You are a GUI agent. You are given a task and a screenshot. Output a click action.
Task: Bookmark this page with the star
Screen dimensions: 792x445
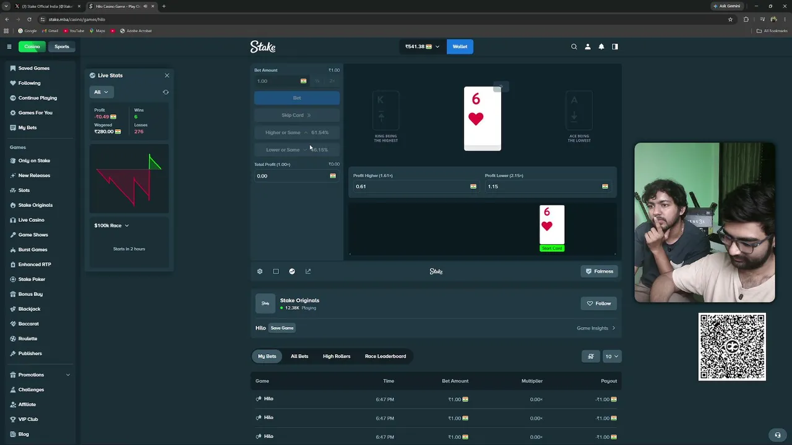click(730, 19)
